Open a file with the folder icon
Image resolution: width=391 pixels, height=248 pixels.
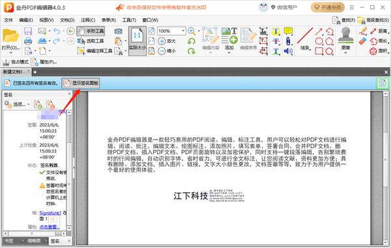pos(10,36)
